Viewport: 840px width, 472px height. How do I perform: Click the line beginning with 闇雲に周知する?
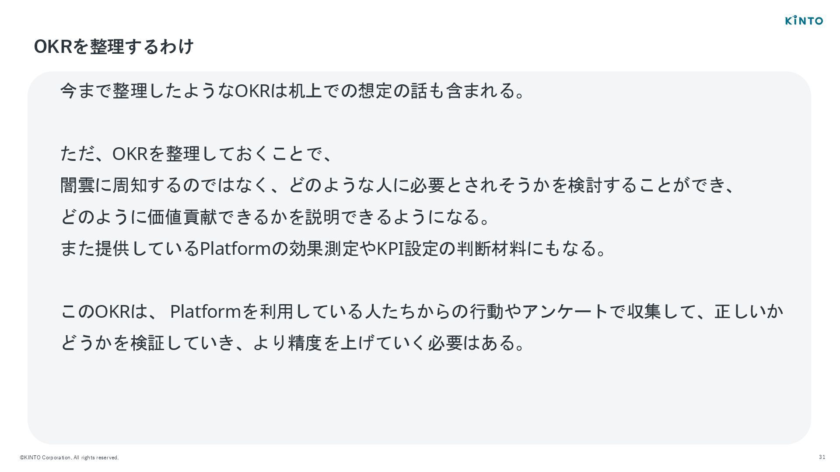(x=397, y=185)
